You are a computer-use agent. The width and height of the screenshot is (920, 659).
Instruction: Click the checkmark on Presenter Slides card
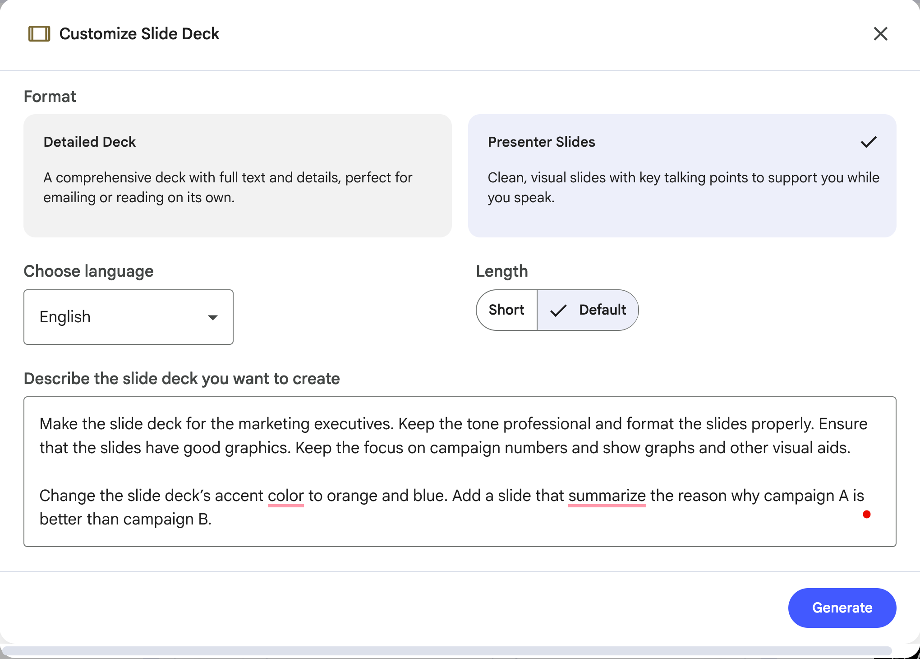(x=868, y=142)
